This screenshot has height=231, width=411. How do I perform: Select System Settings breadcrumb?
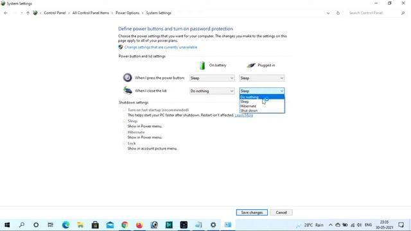tap(159, 13)
